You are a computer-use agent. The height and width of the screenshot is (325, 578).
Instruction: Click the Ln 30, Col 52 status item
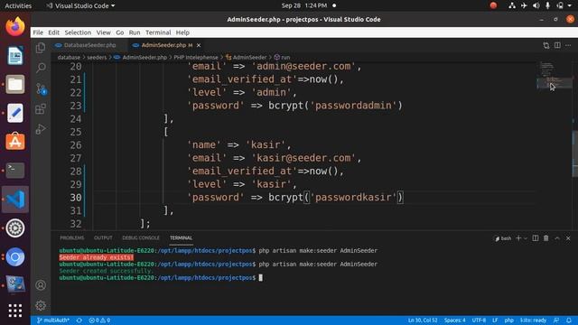tap(423, 320)
